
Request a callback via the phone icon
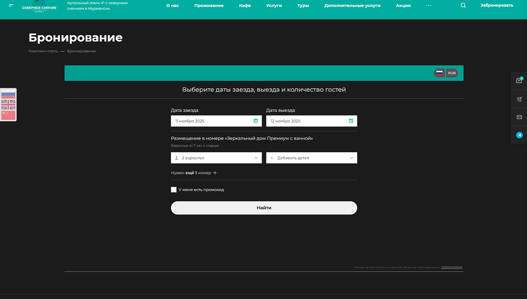point(519,99)
